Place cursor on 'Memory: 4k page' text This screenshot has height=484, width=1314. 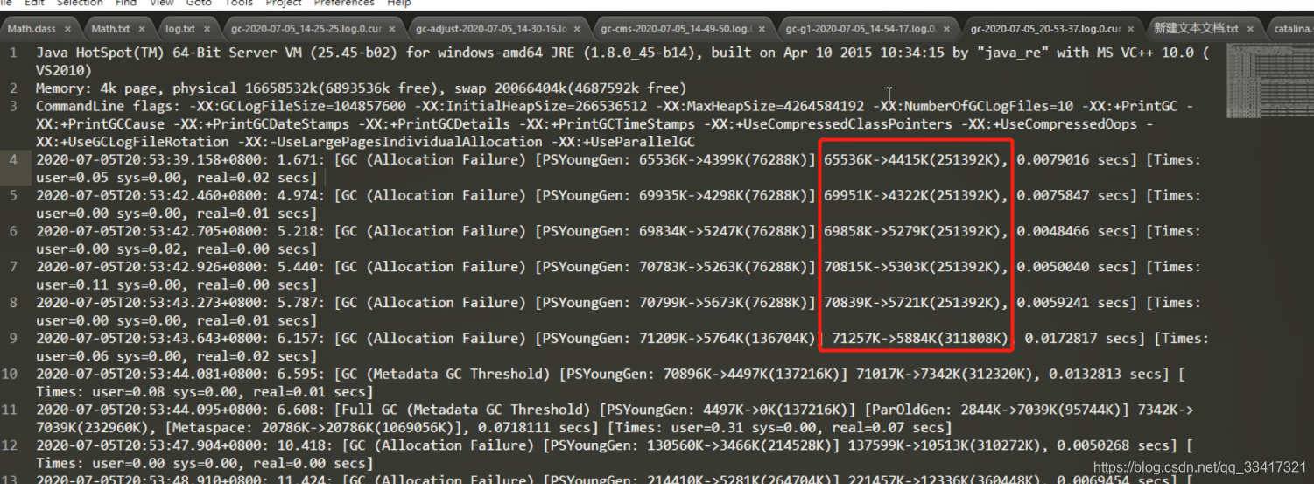[x=98, y=88]
